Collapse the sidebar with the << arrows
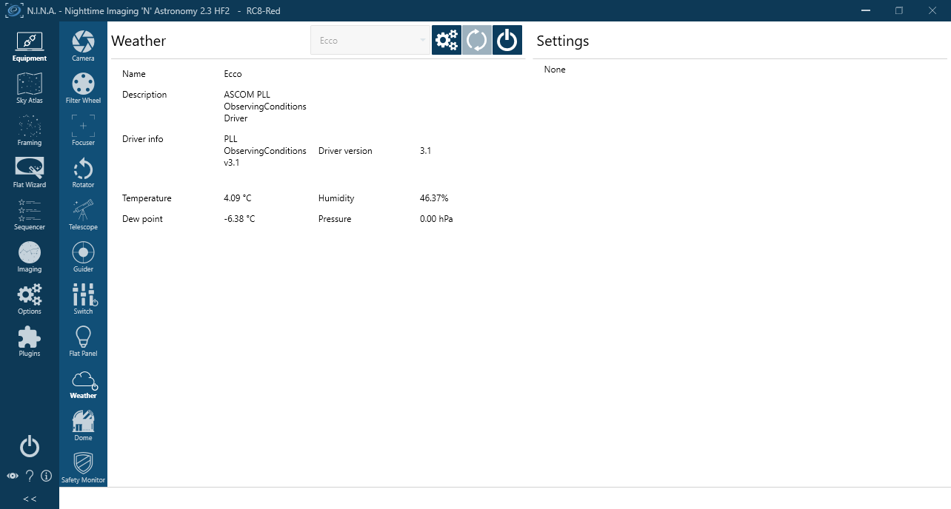The height and width of the screenshot is (509, 951). pyautogui.click(x=30, y=499)
